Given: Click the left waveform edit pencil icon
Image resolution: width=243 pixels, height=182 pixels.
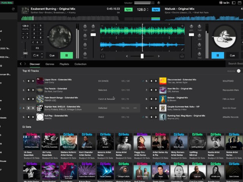Looking at the screenshot, I should [102, 50].
